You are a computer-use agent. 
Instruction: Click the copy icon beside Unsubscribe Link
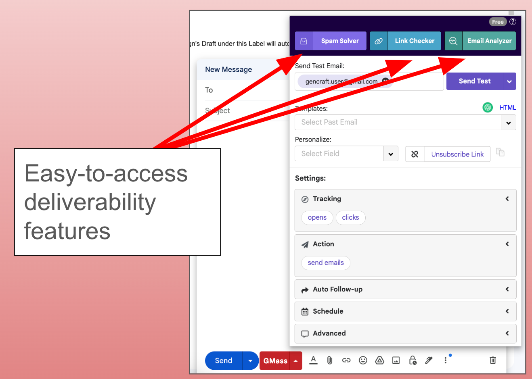pos(500,152)
